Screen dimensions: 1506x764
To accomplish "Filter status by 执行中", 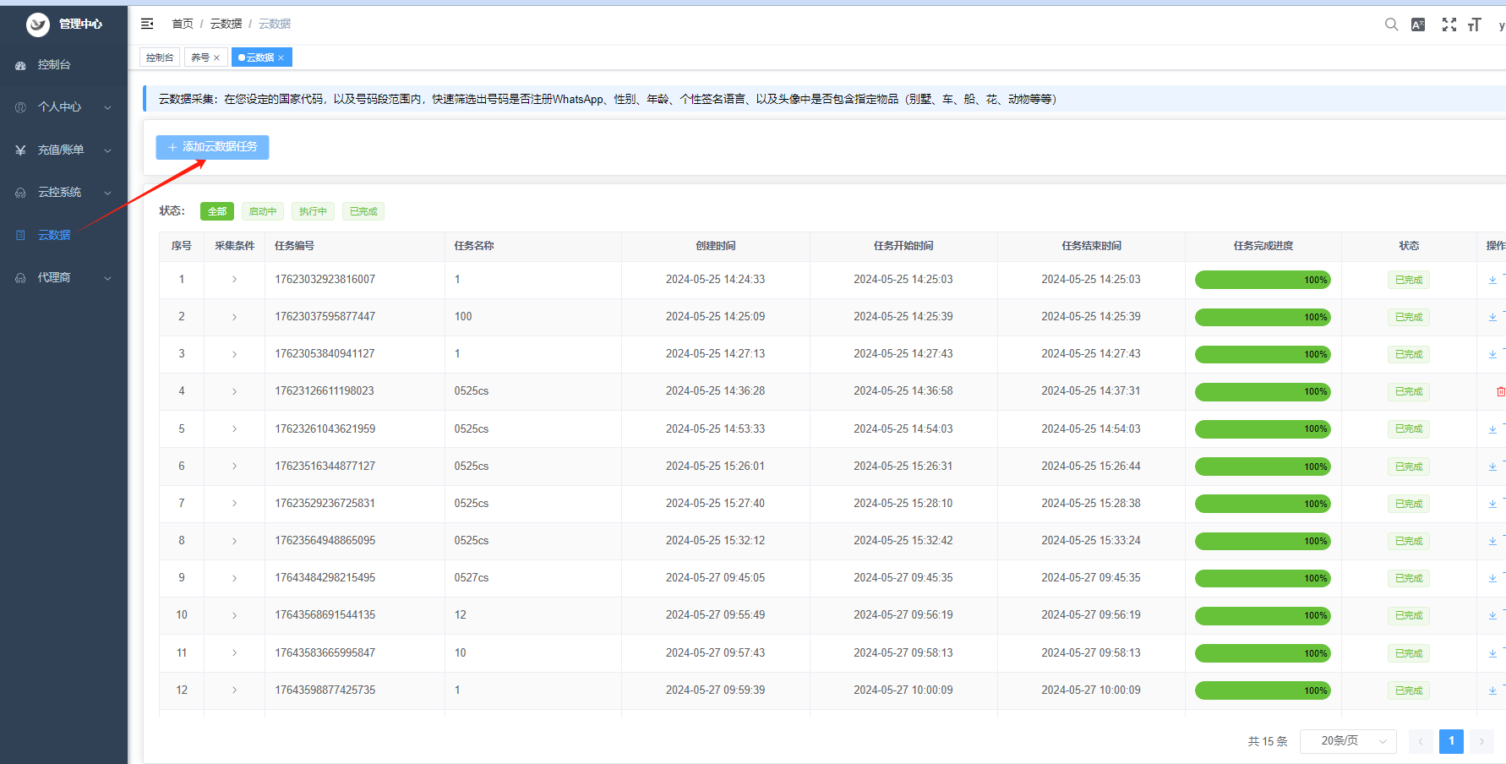I will tap(313, 211).
